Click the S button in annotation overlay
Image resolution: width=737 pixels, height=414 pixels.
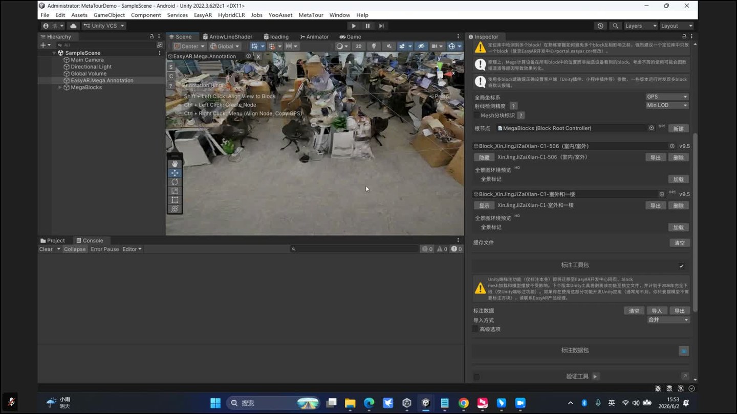171,67
